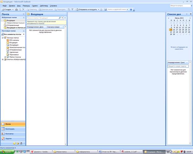Click the Print icon in toolbar

click(x=16, y=10)
